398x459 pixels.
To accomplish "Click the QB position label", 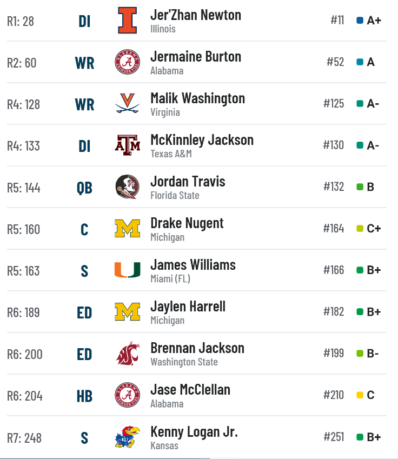I will click(84, 188).
